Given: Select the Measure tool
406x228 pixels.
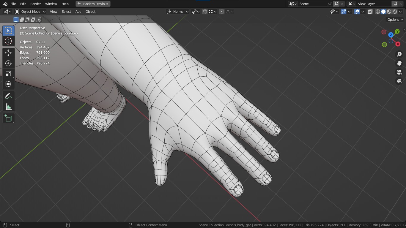Looking at the screenshot, I should [8, 107].
